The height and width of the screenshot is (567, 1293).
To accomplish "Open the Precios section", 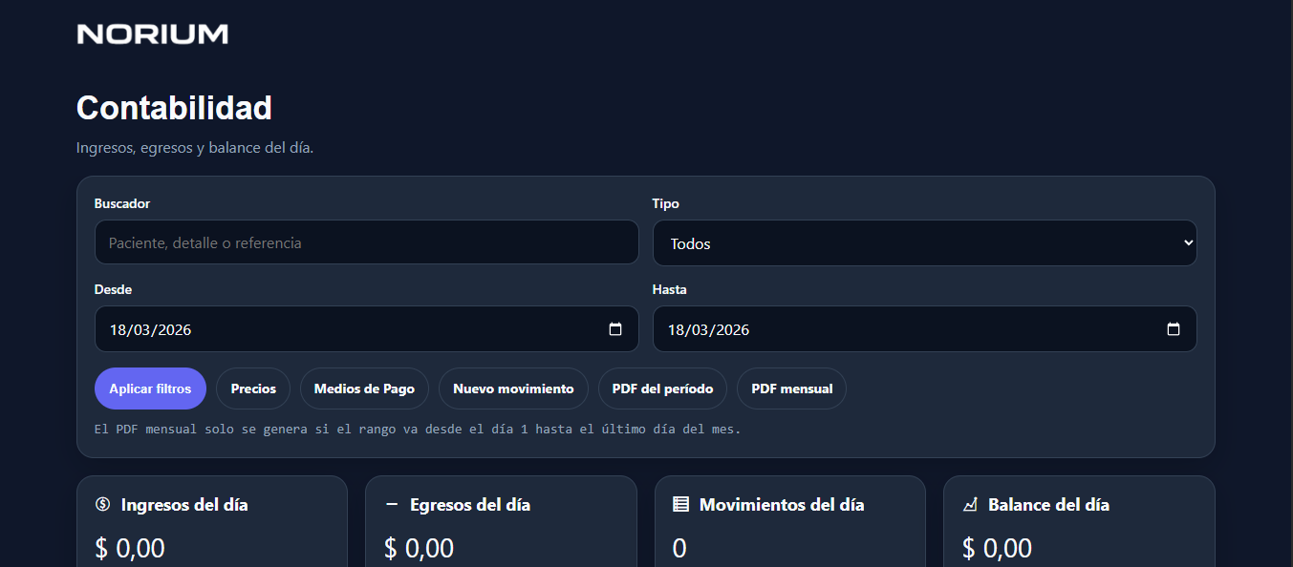I will pyautogui.click(x=253, y=388).
